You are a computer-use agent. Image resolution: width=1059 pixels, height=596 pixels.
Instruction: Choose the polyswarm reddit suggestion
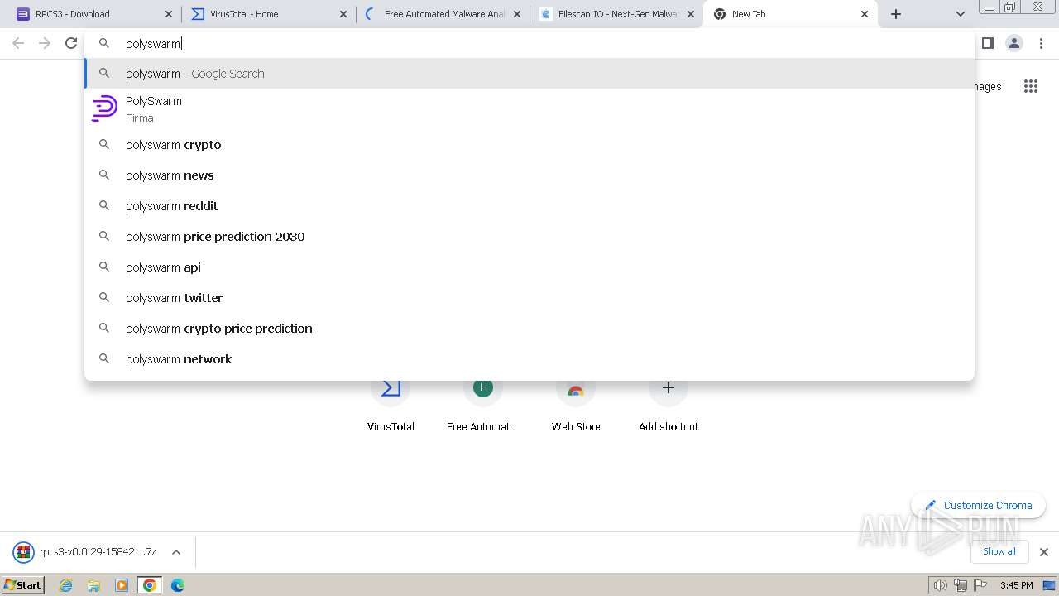(x=529, y=206)
